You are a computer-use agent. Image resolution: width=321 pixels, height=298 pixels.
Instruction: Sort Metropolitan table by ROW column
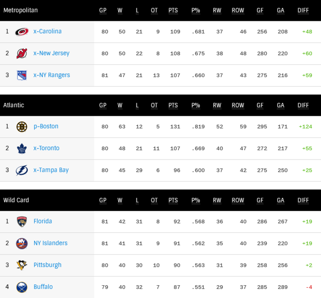click(238, 10)
